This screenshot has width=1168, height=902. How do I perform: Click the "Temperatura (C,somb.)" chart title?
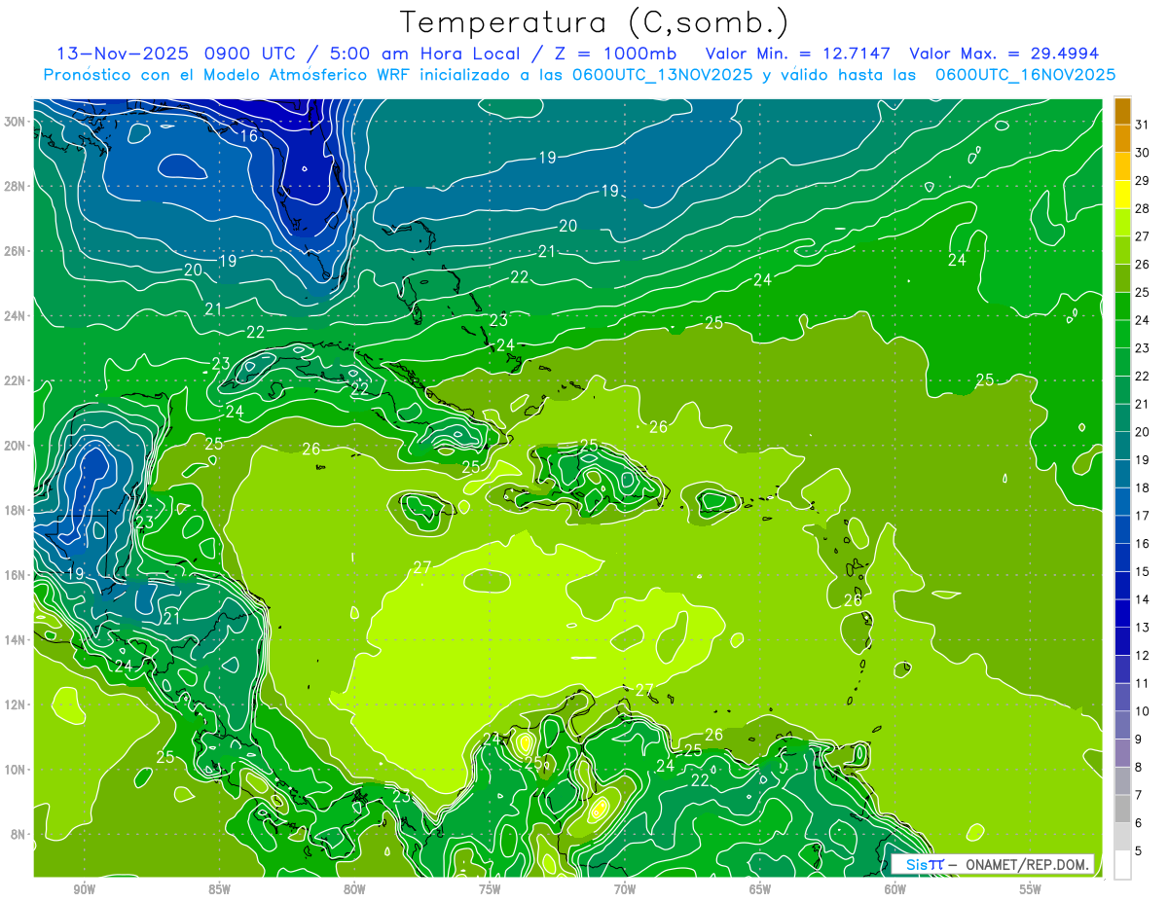coord(595,22)
